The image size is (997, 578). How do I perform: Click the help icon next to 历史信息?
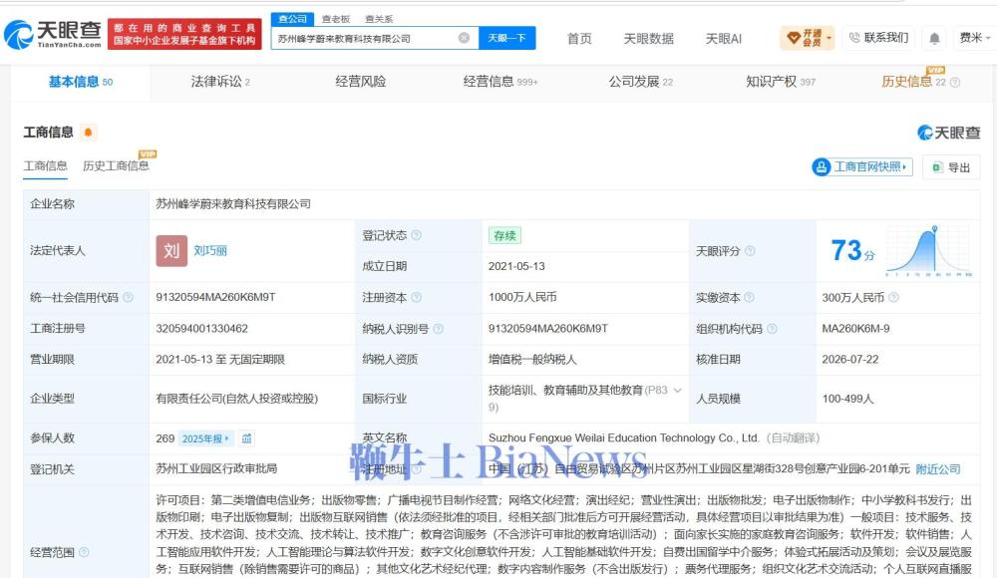tap(954, 82)
